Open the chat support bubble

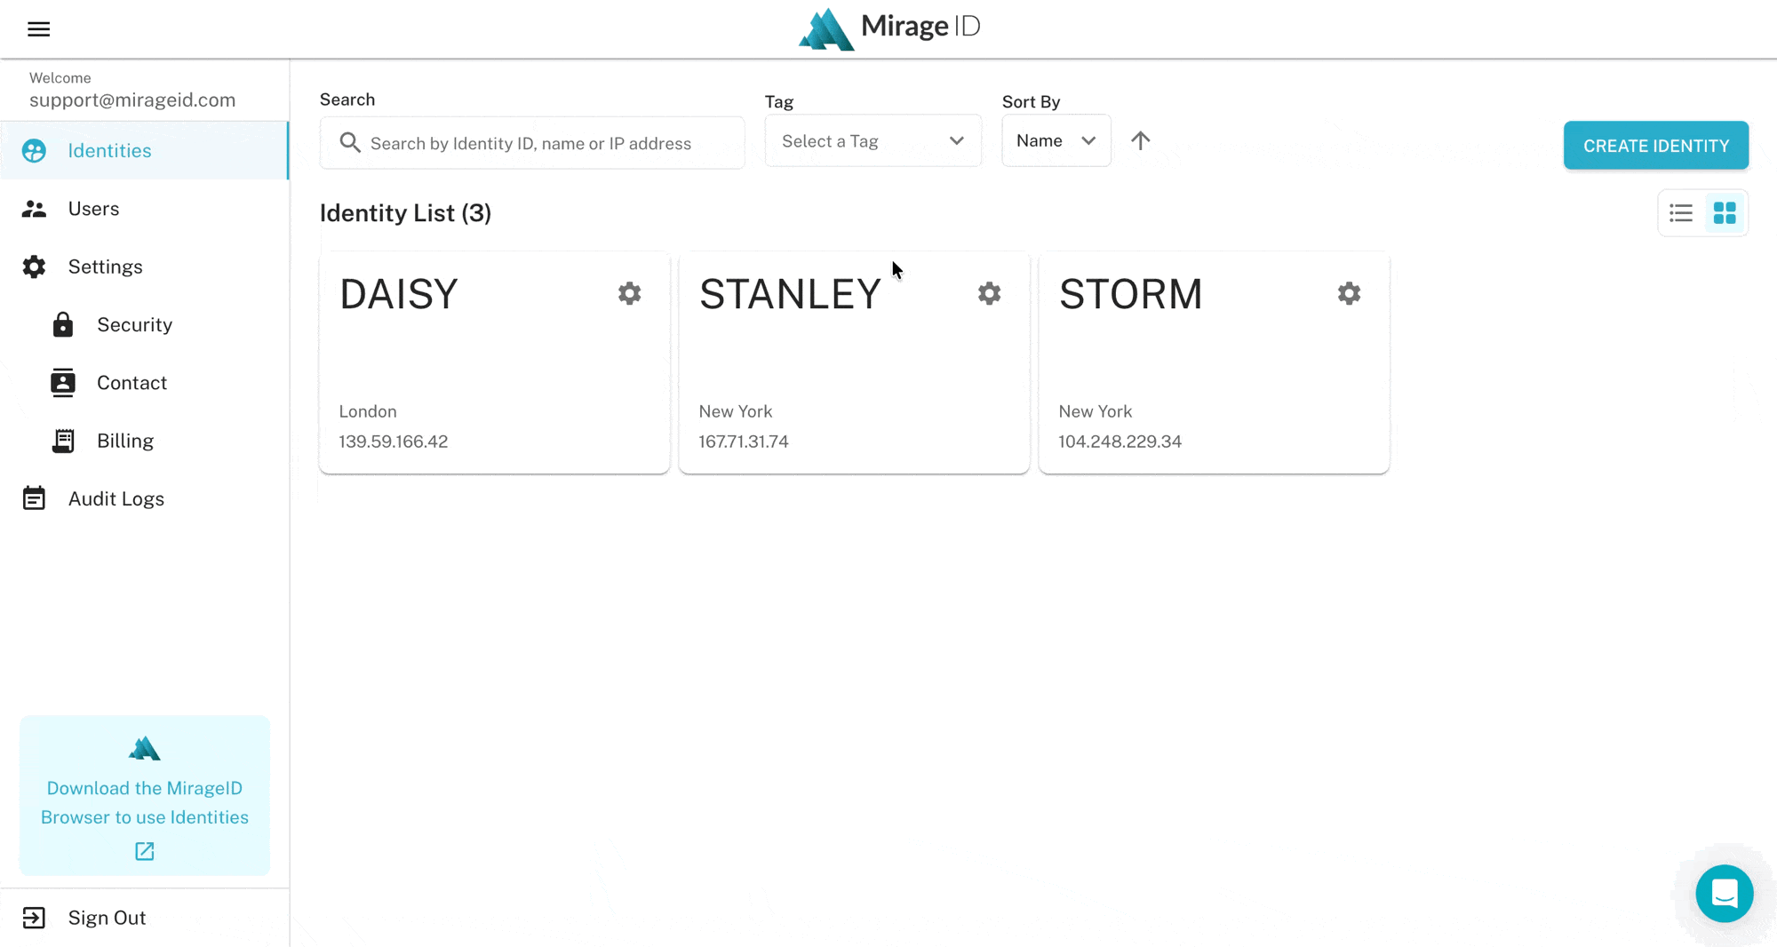[x=1724, y=893]
